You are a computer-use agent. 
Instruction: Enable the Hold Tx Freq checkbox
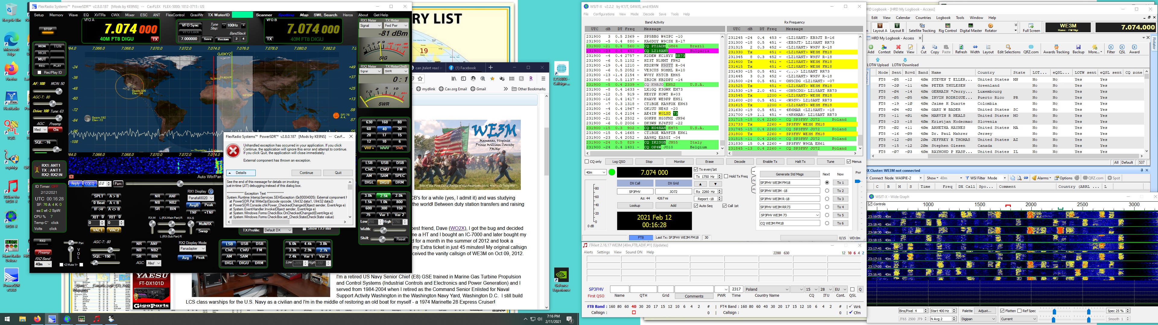(726, 176)
